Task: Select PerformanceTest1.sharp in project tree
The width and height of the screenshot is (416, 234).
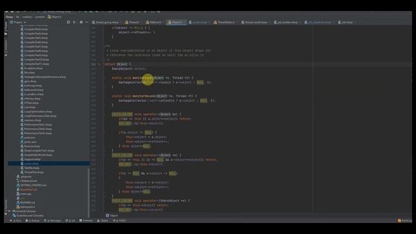Action: click(38, 125)
